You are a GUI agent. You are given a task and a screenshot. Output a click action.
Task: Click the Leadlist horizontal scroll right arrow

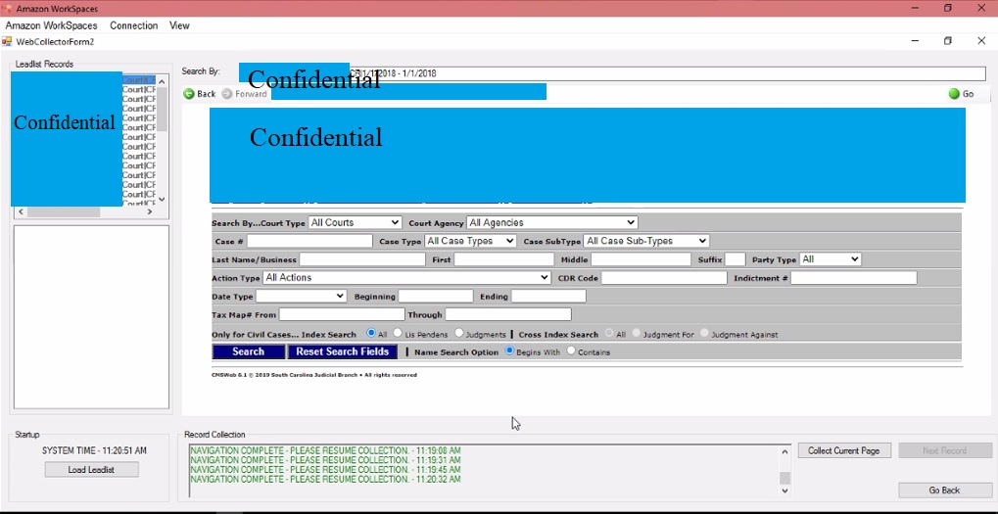[150, 211]
